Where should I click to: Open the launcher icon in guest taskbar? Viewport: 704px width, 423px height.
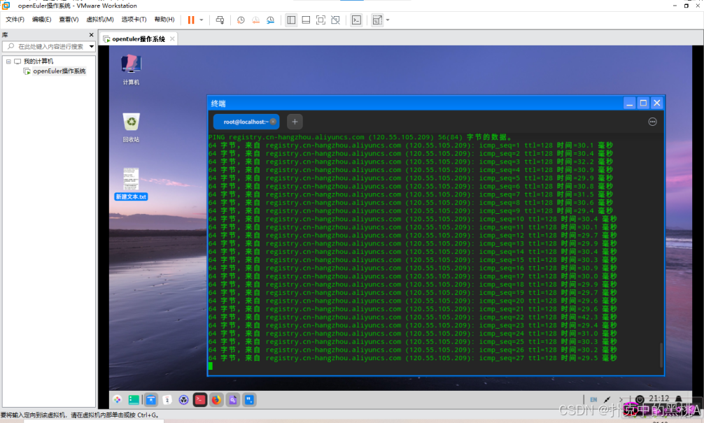point(117,400)
